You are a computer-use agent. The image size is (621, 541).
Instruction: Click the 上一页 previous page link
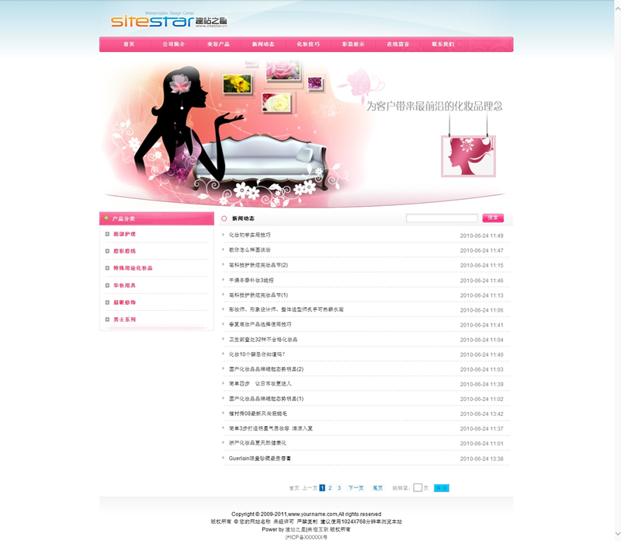(310, 488)
